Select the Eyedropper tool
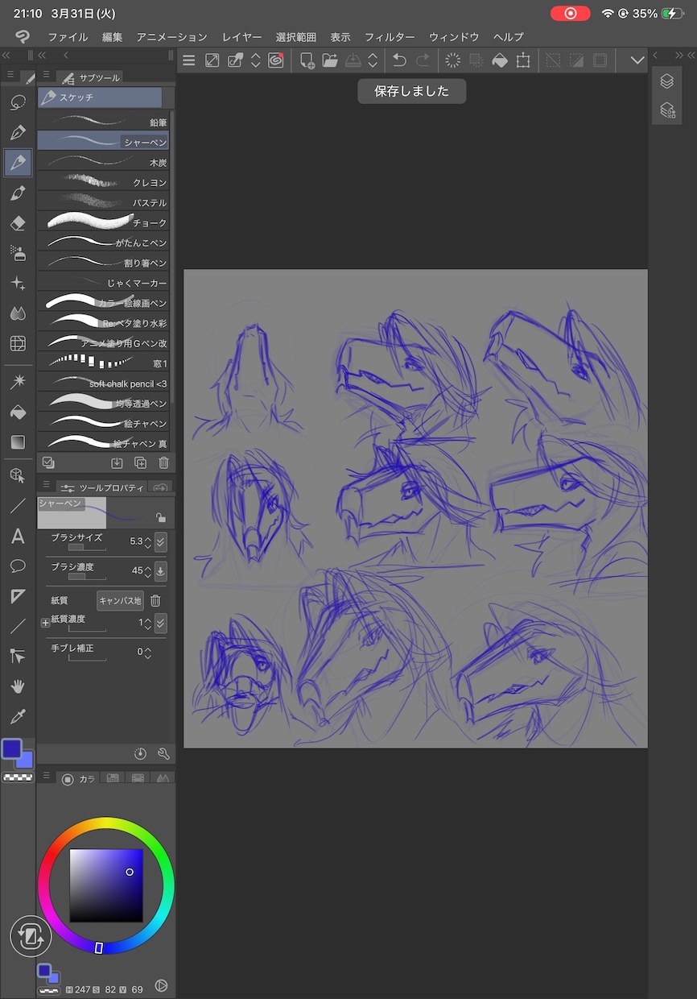 click(18, 716)
